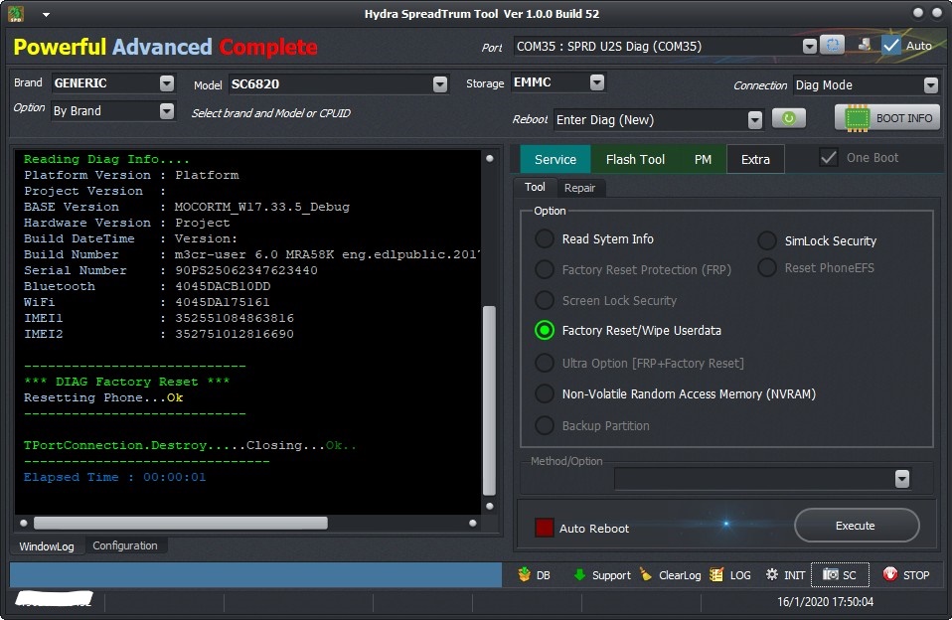952x620 pixels.
Task: Switch to the Flash Tool tab
Action: (635, 159)
